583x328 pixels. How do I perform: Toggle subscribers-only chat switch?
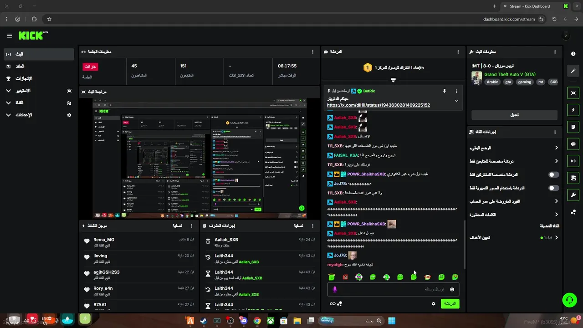click(x=553, y=174)
